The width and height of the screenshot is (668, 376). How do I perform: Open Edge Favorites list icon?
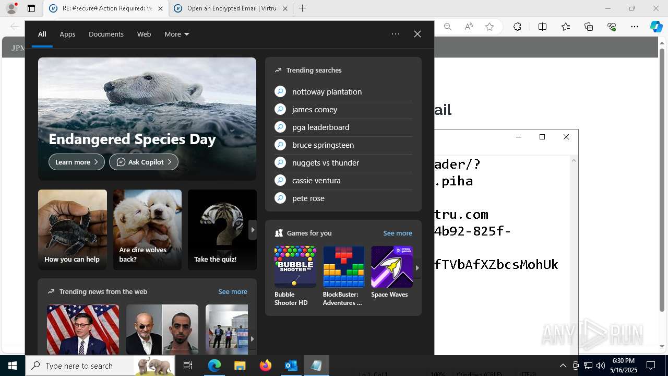566,27
